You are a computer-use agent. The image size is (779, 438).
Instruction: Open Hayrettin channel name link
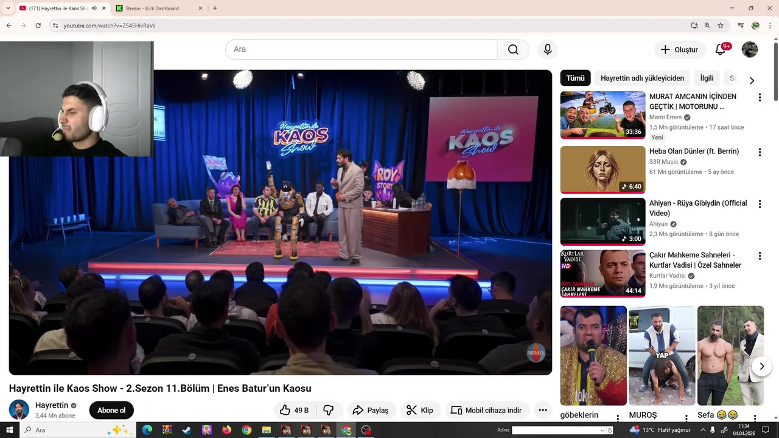52,405
